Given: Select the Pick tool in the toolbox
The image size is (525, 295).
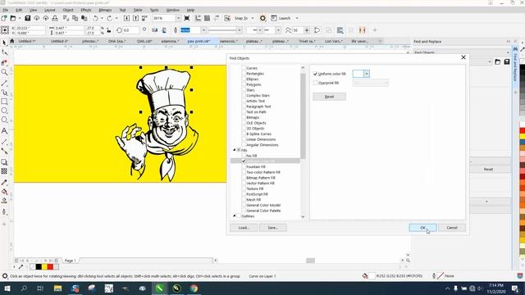Looking at the screenshot, I should point(4,43).
